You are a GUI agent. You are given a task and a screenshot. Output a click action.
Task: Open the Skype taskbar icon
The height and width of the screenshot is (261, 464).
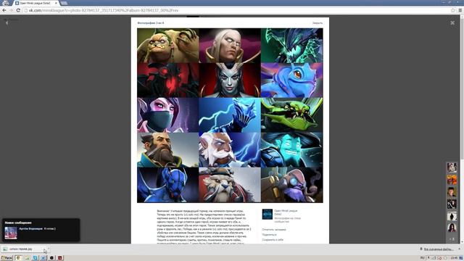tap(36, 258)
